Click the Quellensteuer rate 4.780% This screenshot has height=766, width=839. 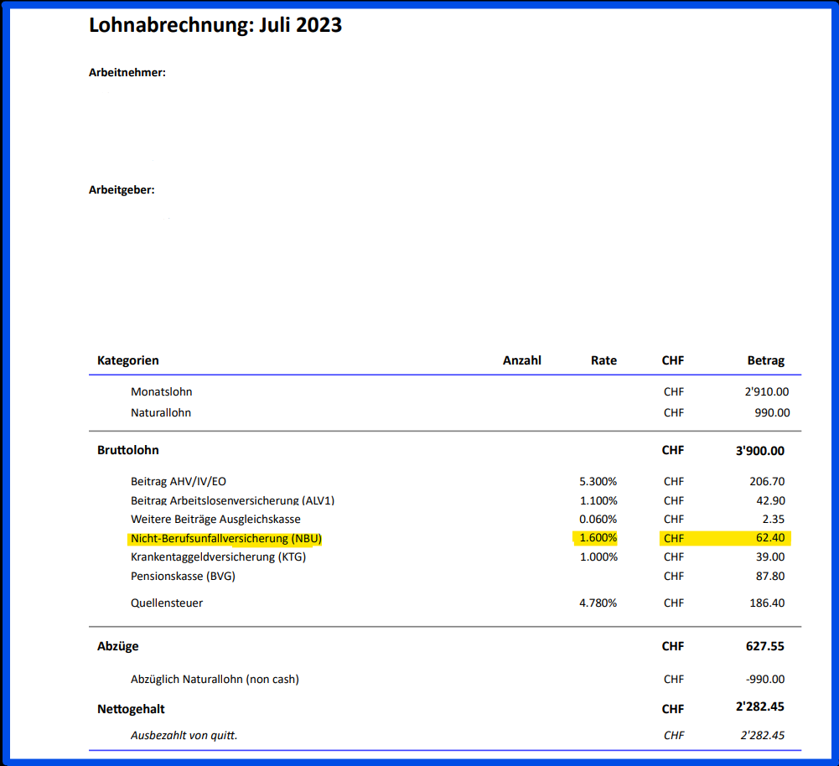[x=598, y=603]
